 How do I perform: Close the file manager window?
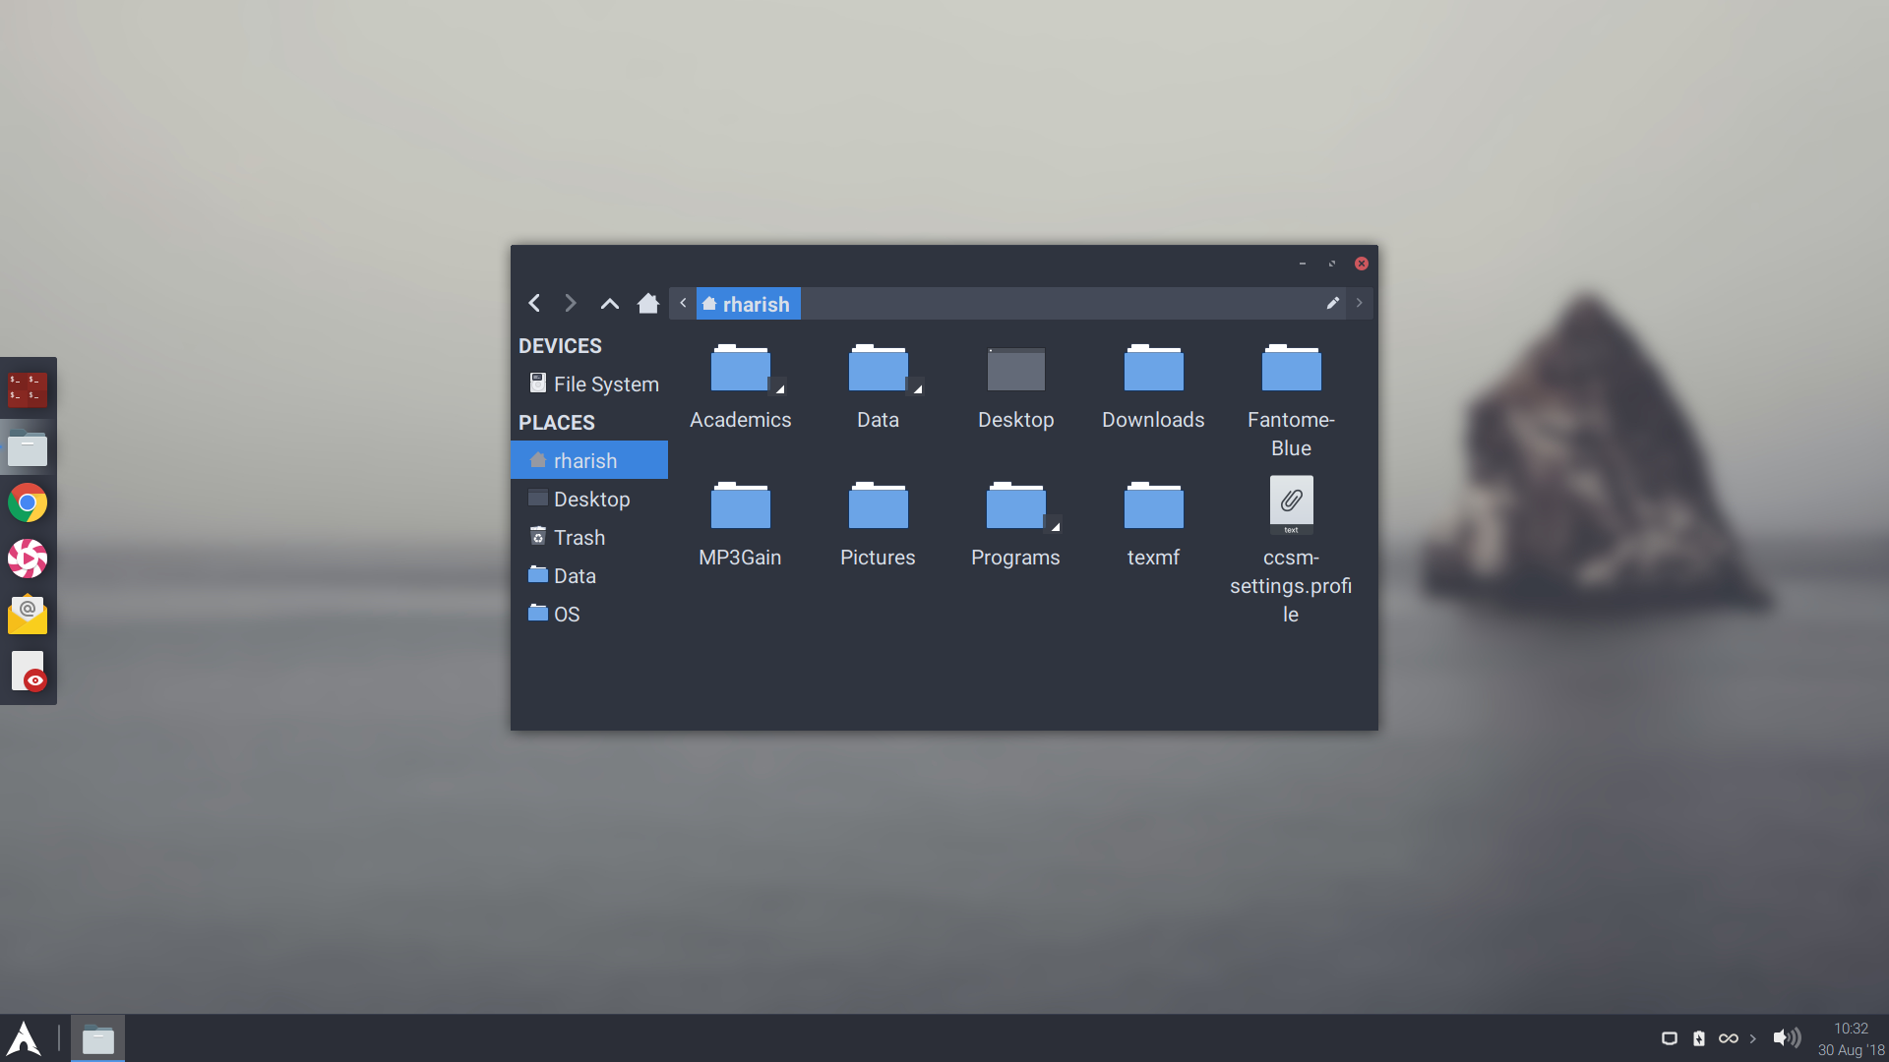1362,264
